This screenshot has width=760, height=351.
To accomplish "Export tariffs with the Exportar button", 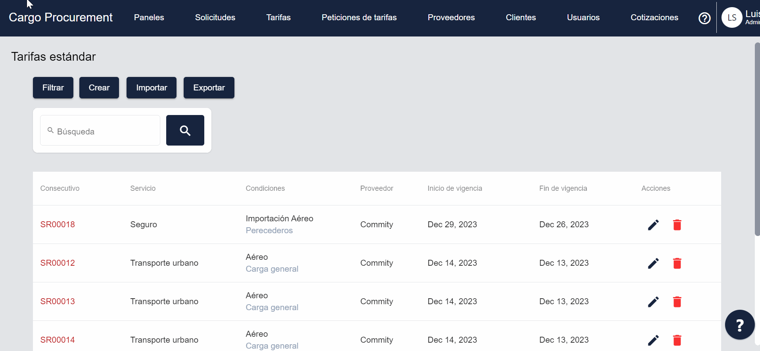I will tap(209, 88).
